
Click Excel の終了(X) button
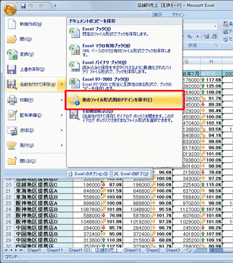coord(131,174)
